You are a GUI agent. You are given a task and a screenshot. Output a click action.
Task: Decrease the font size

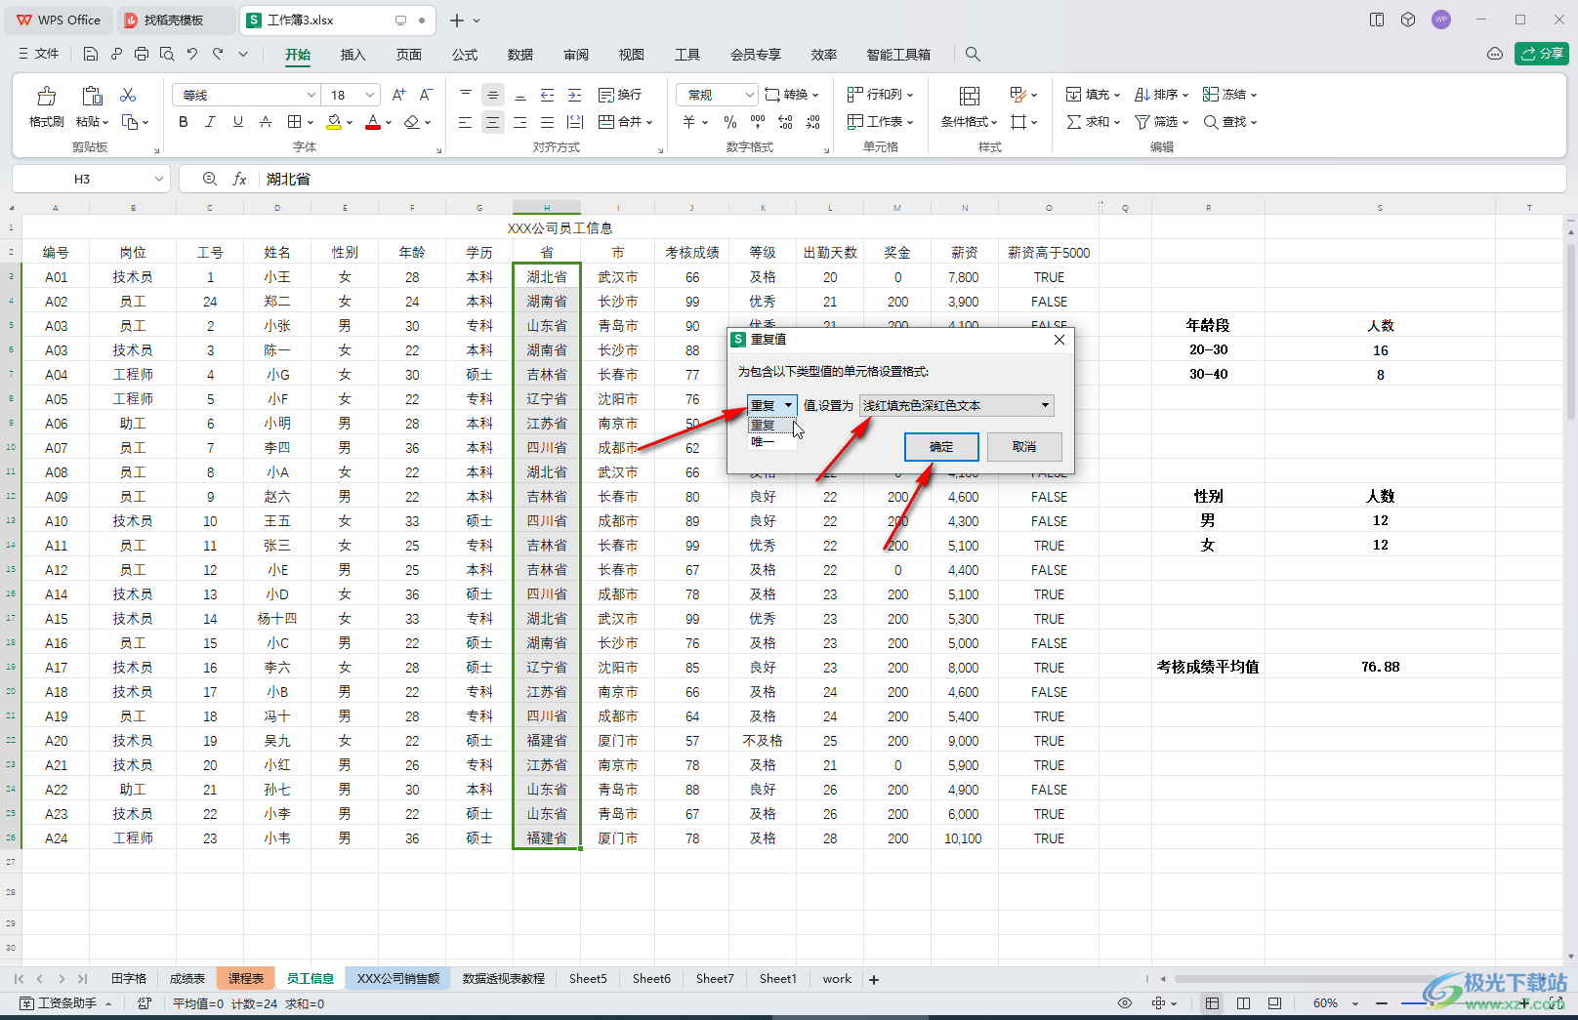click(x=426, y=95)
